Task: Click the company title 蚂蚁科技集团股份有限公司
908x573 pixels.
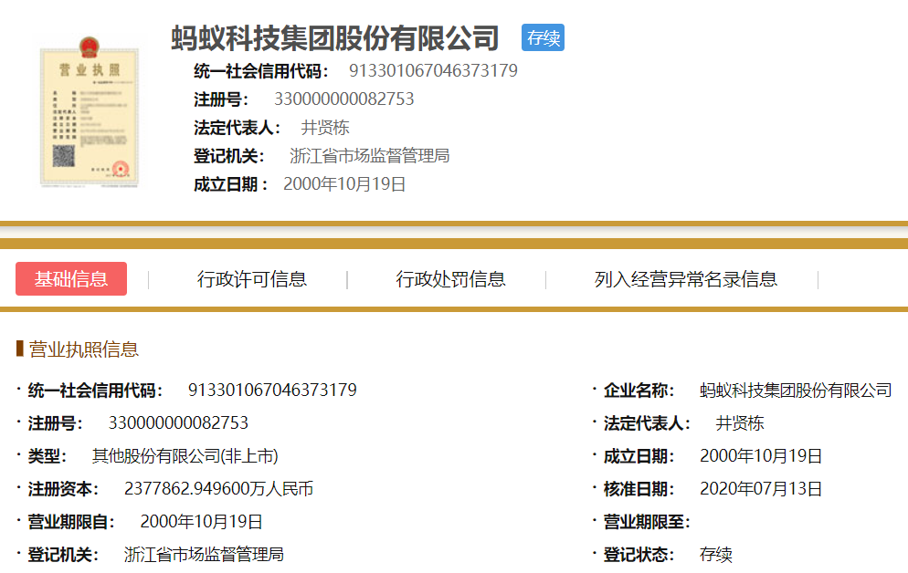Action: pyautogui.click(x=334, y=38)
